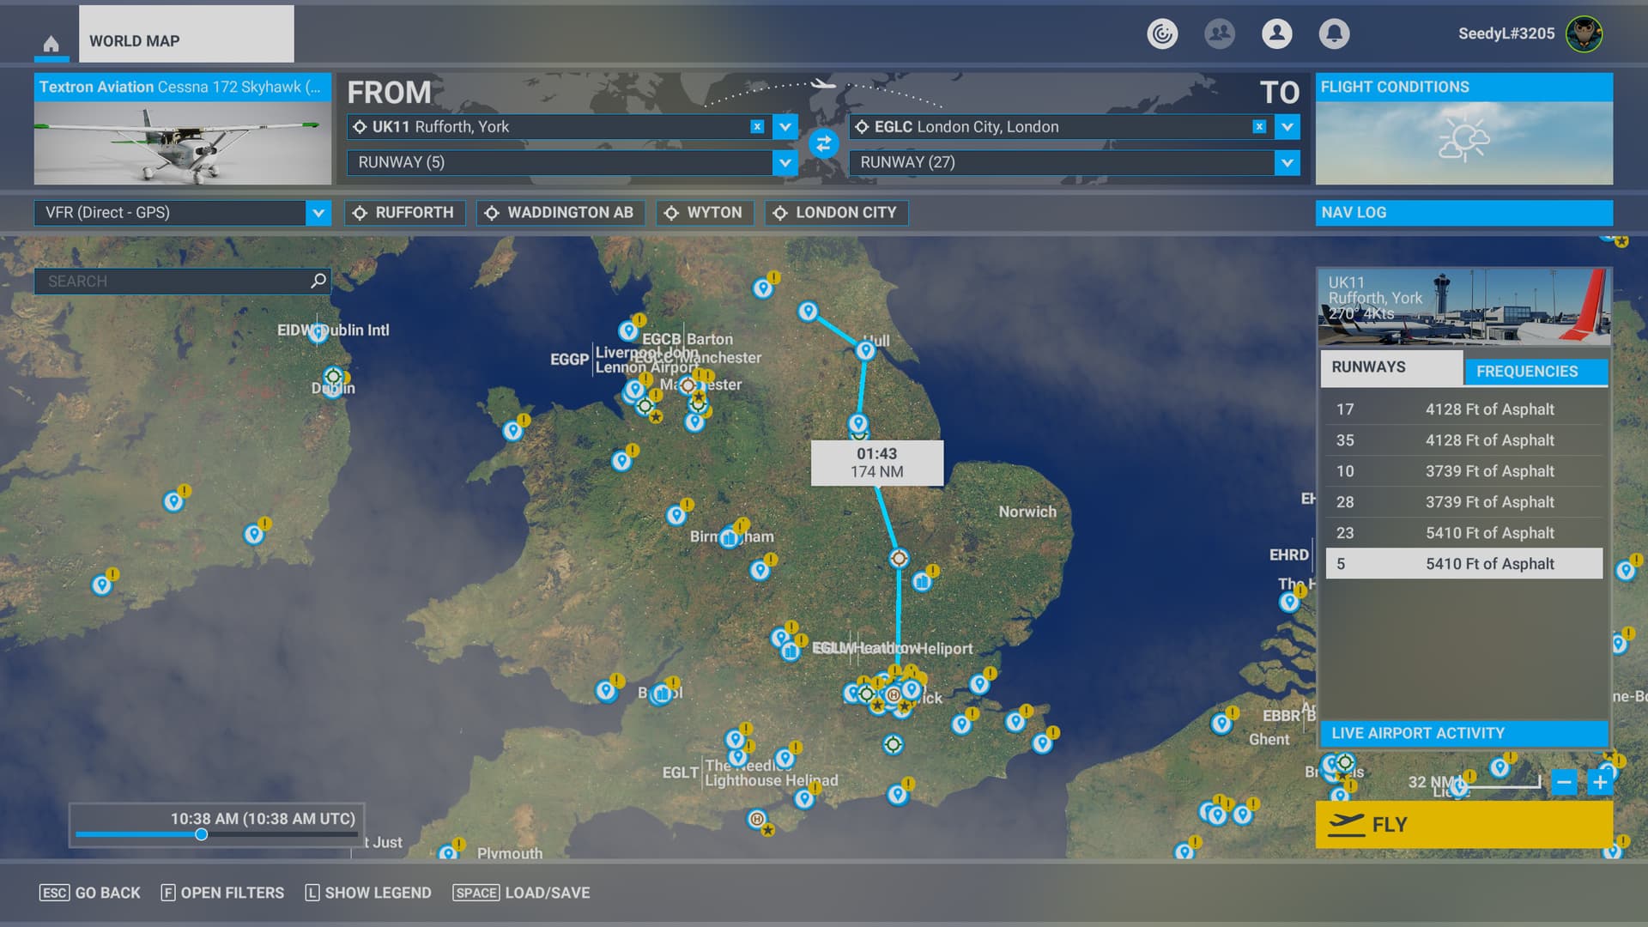Select the World Map tab
1648x927 pixels.
coord(186,34)
